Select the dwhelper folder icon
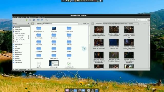Viewport: 164px width, 92px height. tap(54, 35)
